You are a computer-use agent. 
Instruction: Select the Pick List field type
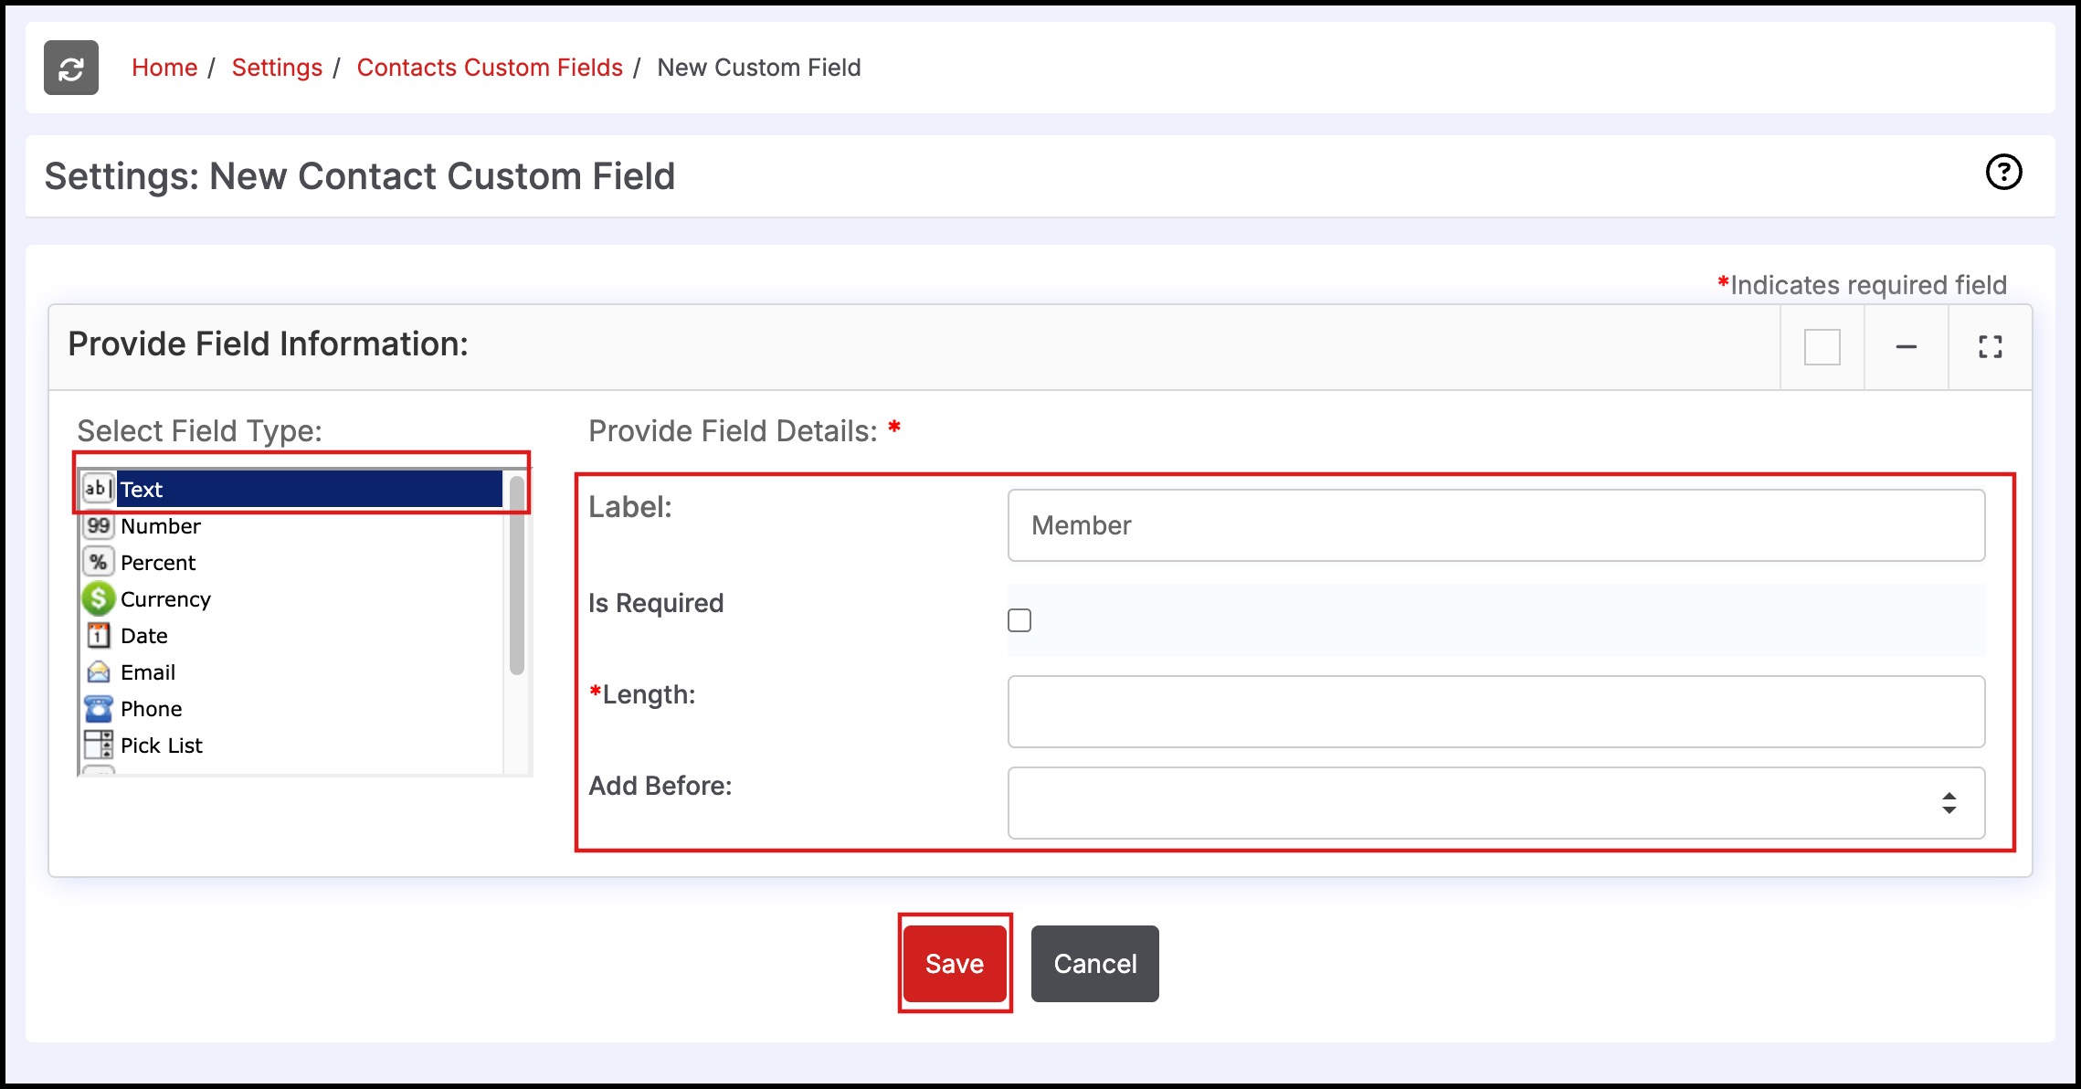(x=161, y=745)
